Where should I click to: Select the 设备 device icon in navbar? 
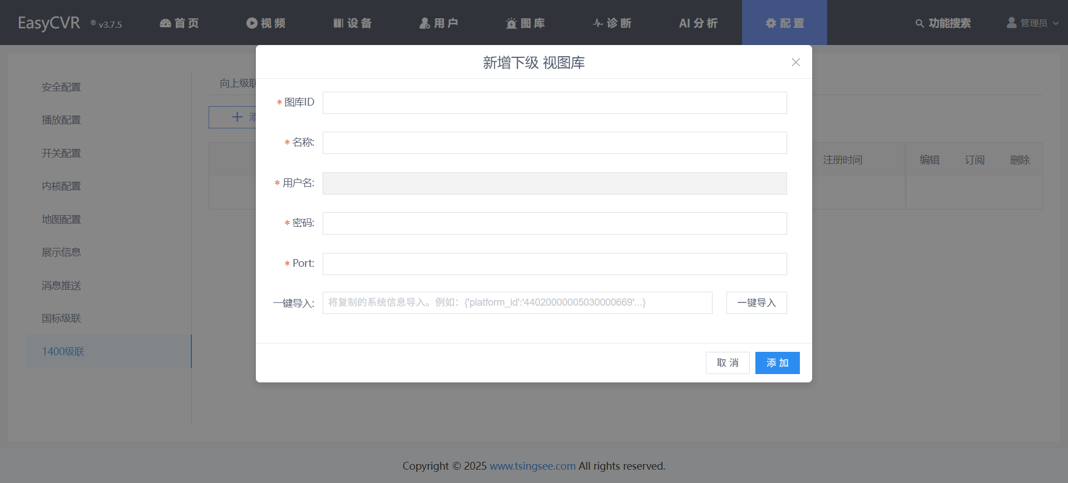(x=338, y=23)
